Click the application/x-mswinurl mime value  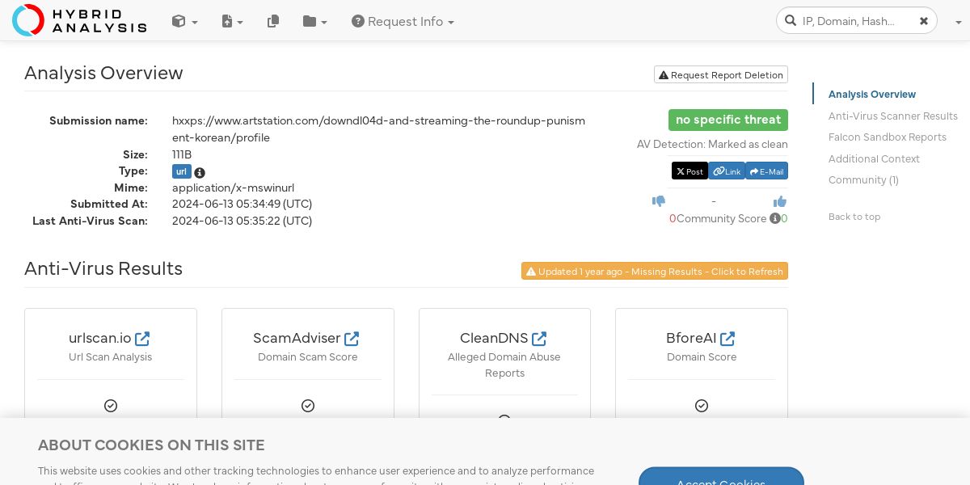pos(233,188)
